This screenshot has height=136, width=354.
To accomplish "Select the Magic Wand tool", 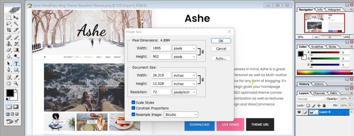I will click(x=16, y=23).
